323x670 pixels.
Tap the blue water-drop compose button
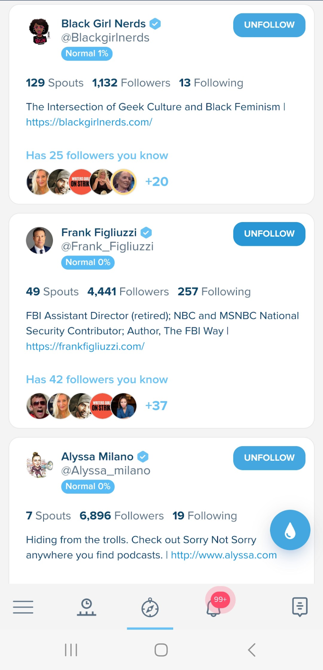point(290,530)
